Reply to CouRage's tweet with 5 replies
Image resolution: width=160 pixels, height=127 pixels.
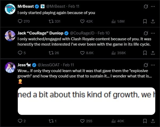tap(20, 53)
